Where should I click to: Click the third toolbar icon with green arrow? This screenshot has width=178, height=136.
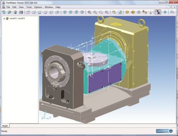coord(15,12)
